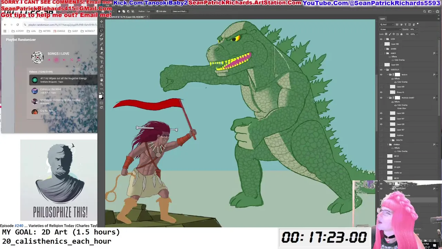Open the Screen blend mode dropdown
The height and width of the screenshot is (249, 442).
coord(391,29)
